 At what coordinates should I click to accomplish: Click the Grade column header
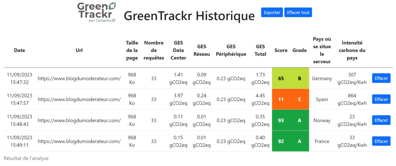click(x=299, y=50)
